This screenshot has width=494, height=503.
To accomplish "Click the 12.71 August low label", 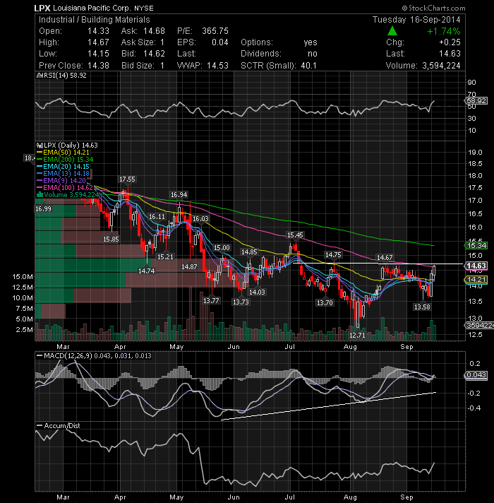I will pos(357,336).
